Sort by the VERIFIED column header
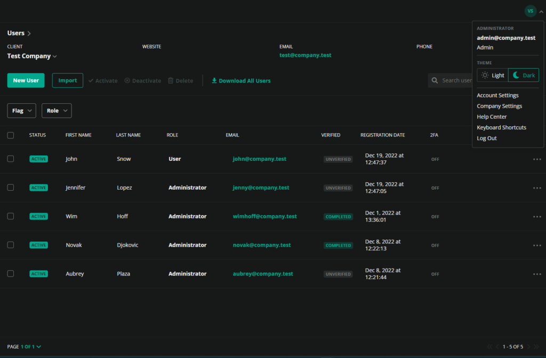546x358 pixels. pyautogui.click(x=331, y=135)
